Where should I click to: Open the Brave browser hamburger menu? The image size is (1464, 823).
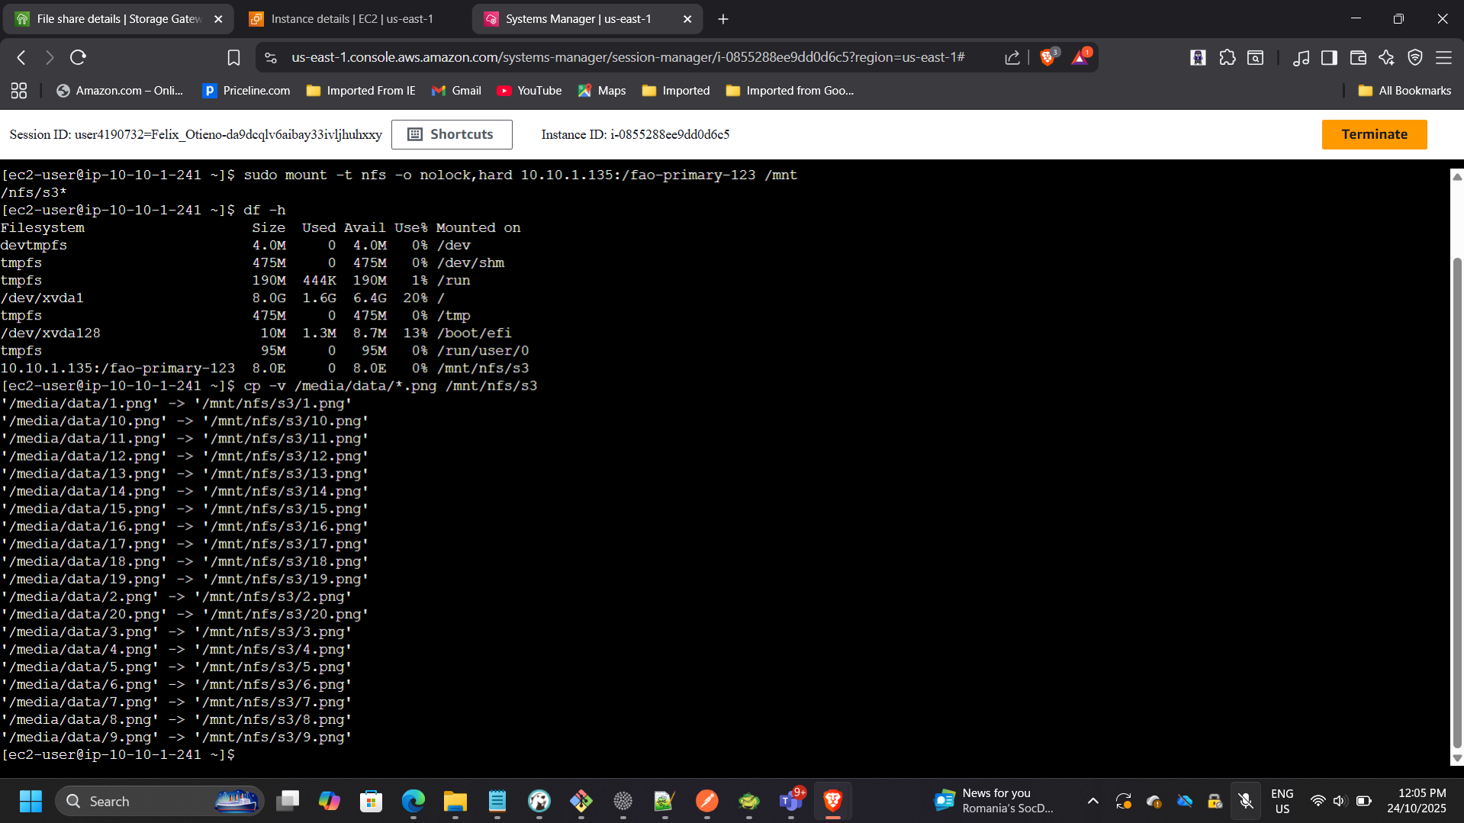tap(1445, 57)
